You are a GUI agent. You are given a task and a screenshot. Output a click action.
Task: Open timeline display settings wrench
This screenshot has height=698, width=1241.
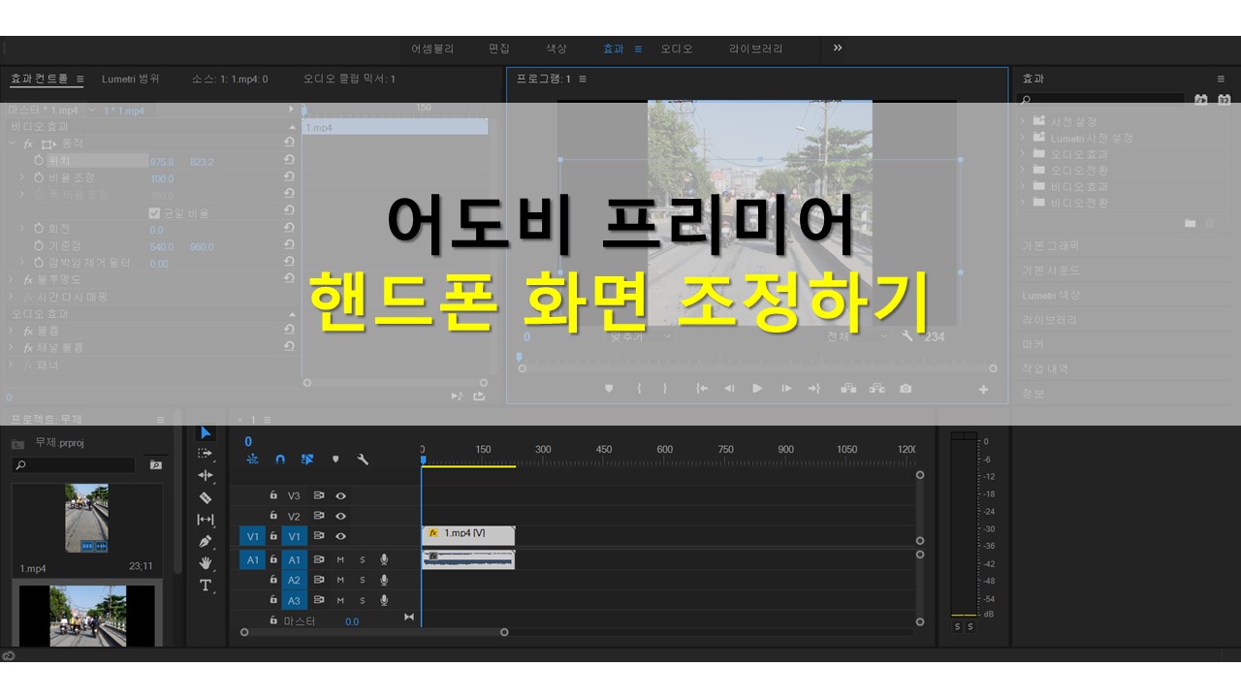363,460
